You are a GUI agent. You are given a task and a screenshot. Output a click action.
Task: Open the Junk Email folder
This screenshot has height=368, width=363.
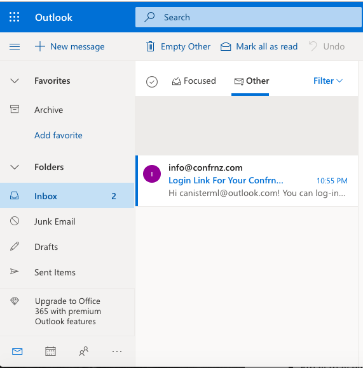[x=67, y=221]
